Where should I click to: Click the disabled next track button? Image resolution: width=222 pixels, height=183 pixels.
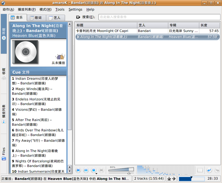click(101, 170)
